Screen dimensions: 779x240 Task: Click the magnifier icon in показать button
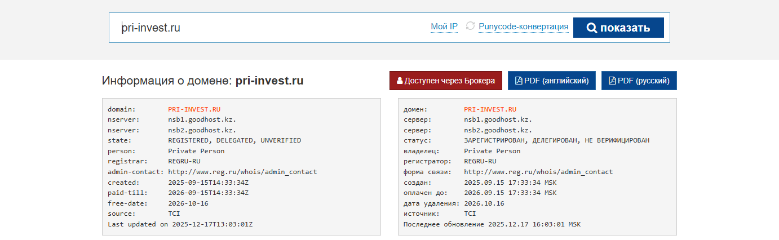click(x=591, y=28)
